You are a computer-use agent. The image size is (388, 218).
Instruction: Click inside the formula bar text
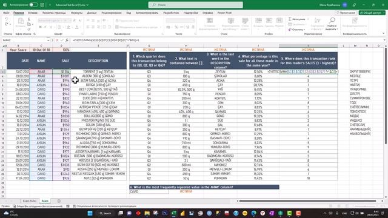(106, 40)
